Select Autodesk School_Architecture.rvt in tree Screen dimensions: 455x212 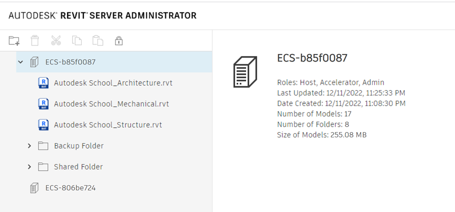113,83
